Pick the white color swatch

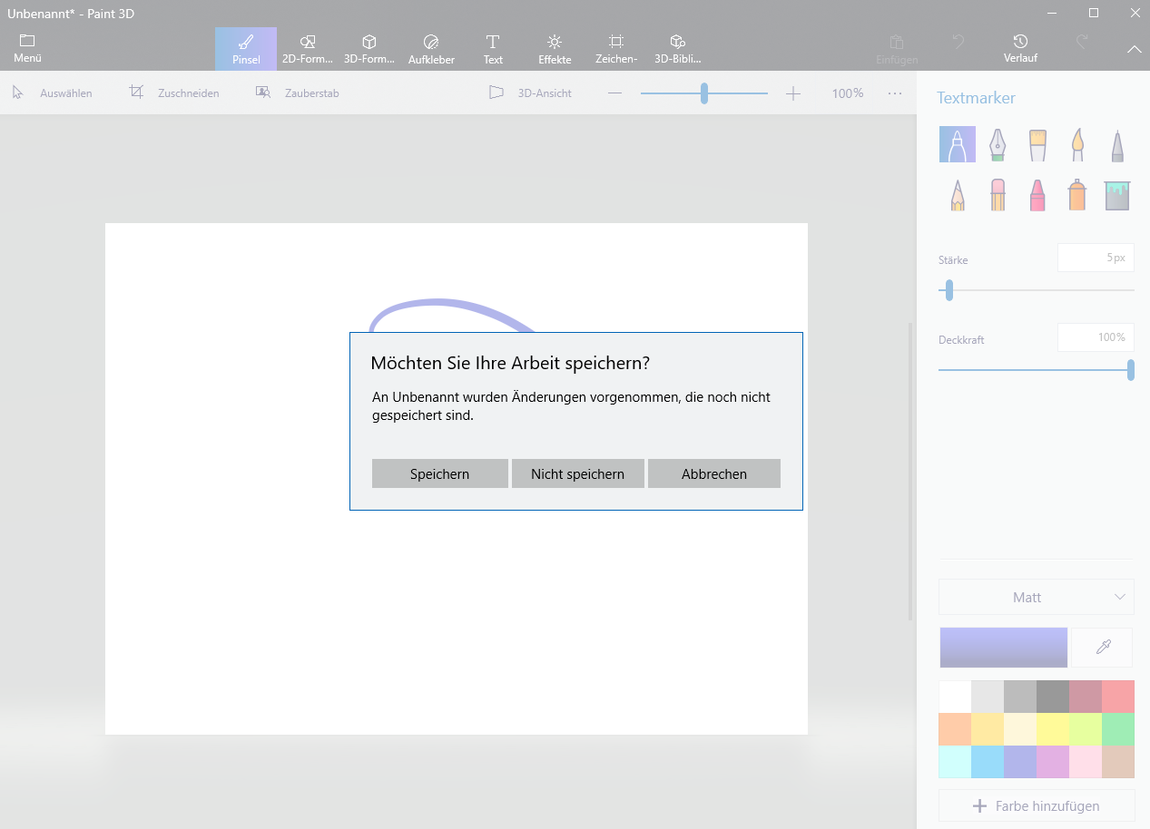(x=955, y=697)
